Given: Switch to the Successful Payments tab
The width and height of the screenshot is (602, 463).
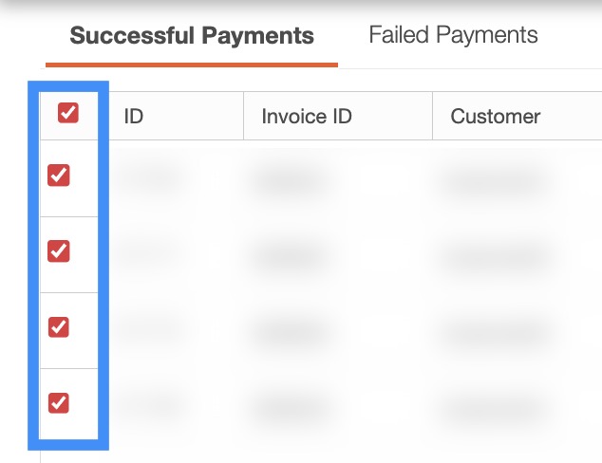Looking at the screenshot, I should coord(192,37).
